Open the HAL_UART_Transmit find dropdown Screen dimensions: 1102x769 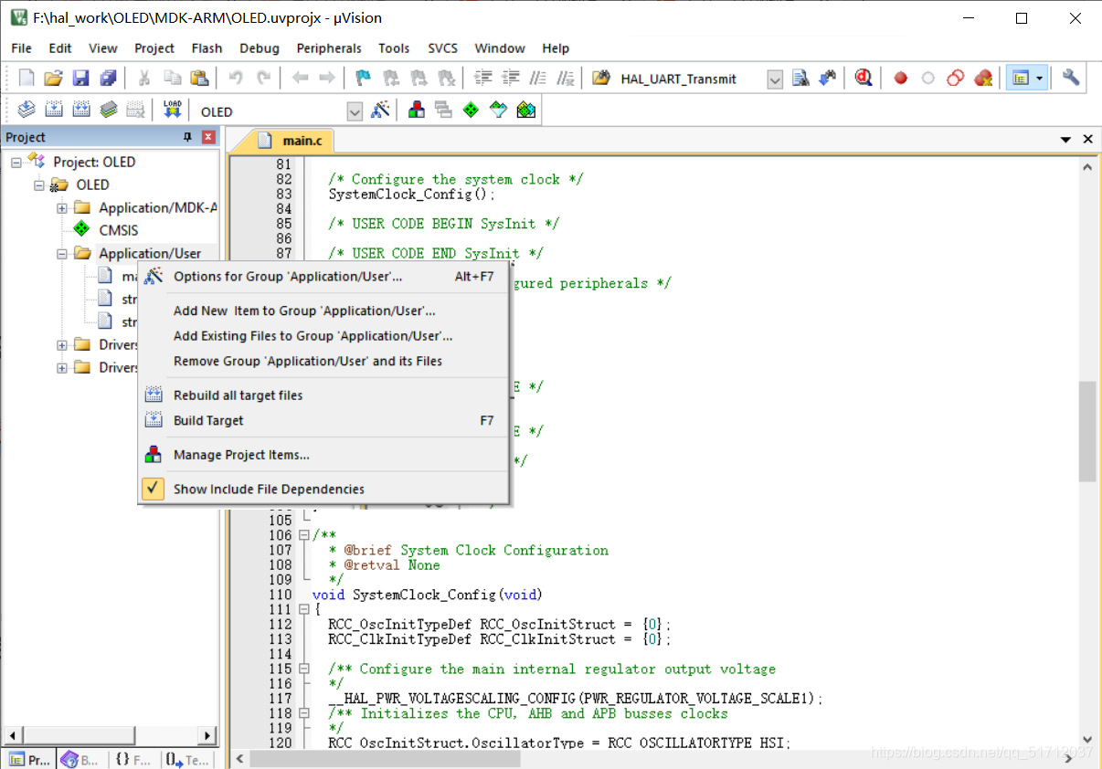click(775, 79)
